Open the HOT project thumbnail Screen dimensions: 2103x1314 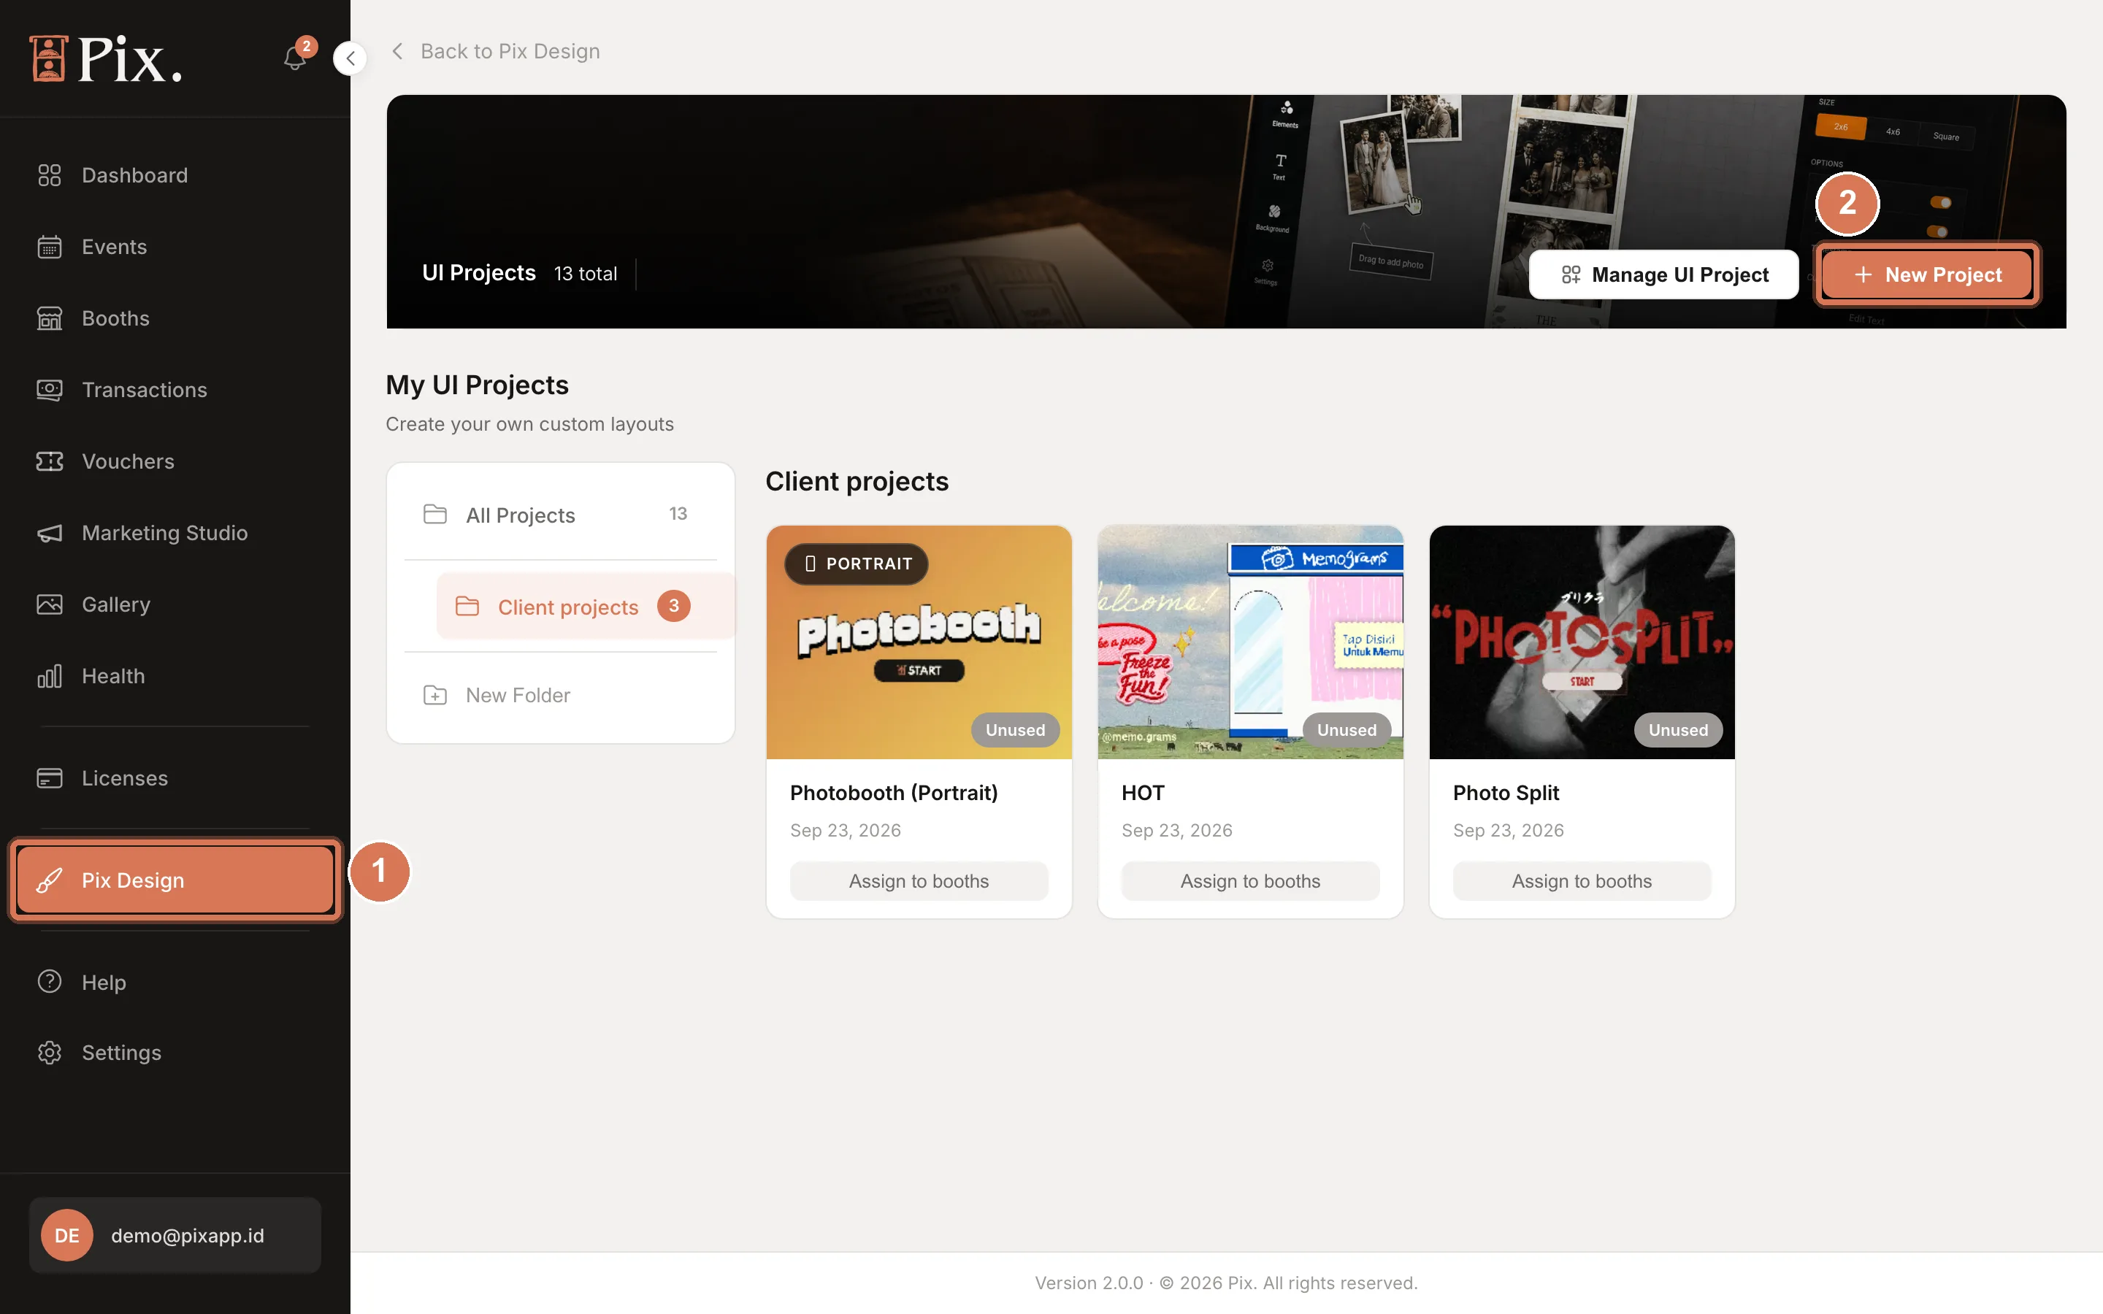pyautogui.click(x=1251, y=642)
